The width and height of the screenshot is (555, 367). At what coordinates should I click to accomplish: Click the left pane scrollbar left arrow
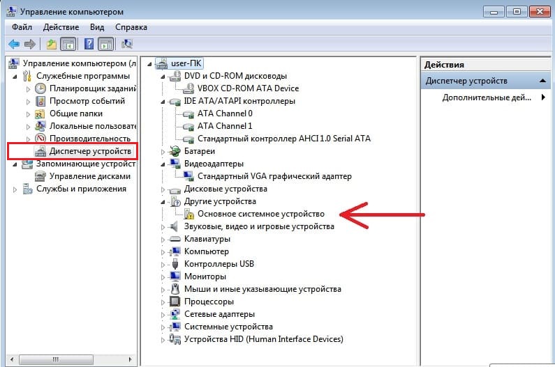click(12, 359)
